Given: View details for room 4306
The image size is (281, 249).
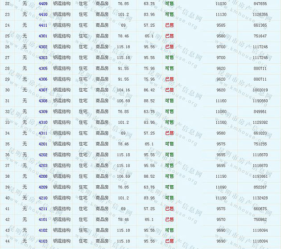Looking at the screenshot, I should click(x=43, y=79).
